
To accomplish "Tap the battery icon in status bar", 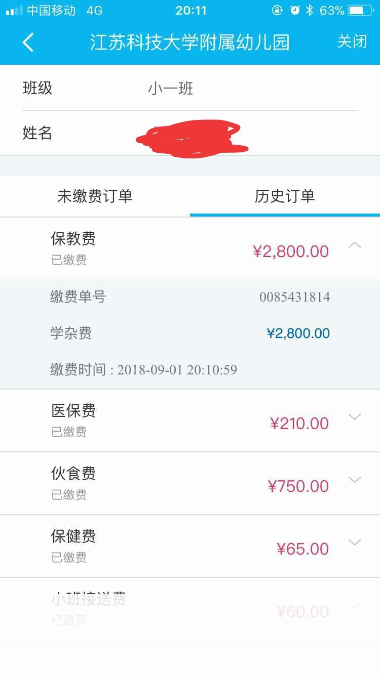I will tap(363, 10).
